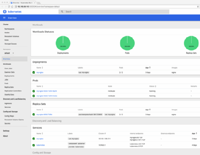This screenshot has height=155, width=200.
Task: Click status check icon of second pod
Action: (x=34, y=96)
